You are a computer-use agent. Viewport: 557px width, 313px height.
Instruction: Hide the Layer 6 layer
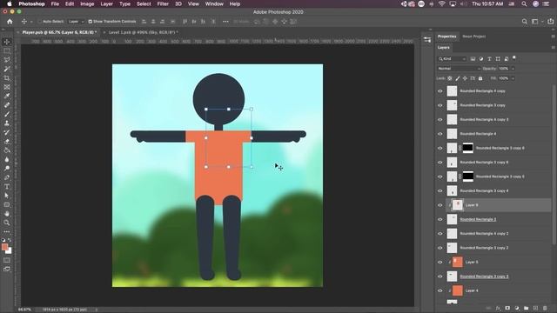pyautogui.click(x=440, y=205)
